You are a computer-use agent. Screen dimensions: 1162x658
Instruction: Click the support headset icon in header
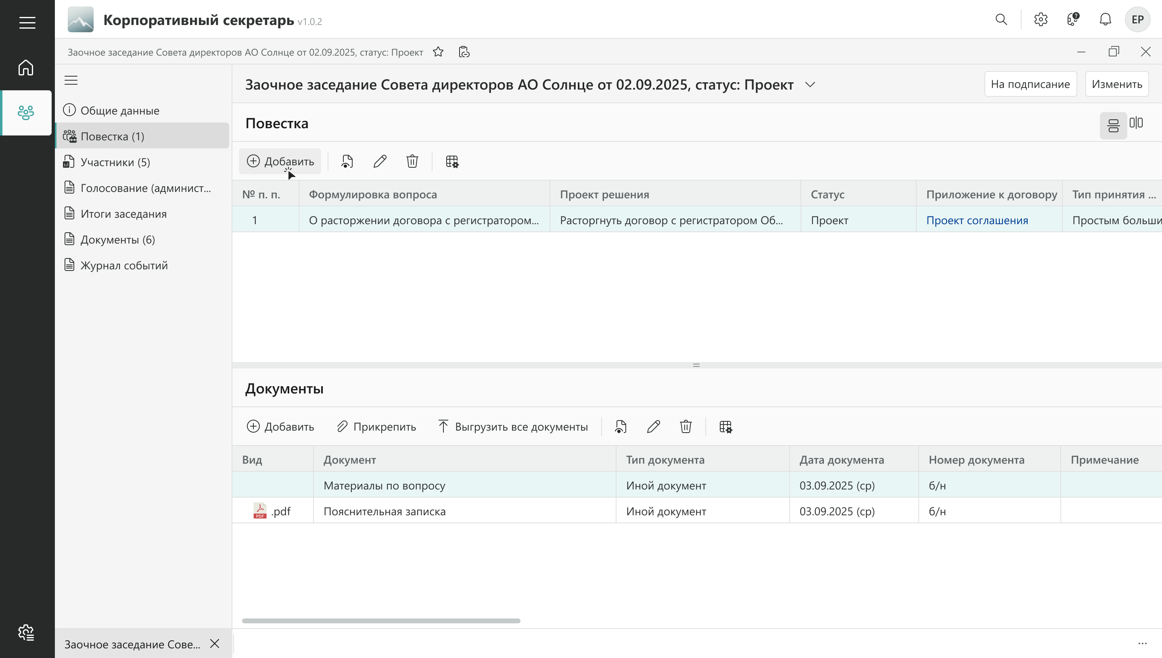point(1072,19)
